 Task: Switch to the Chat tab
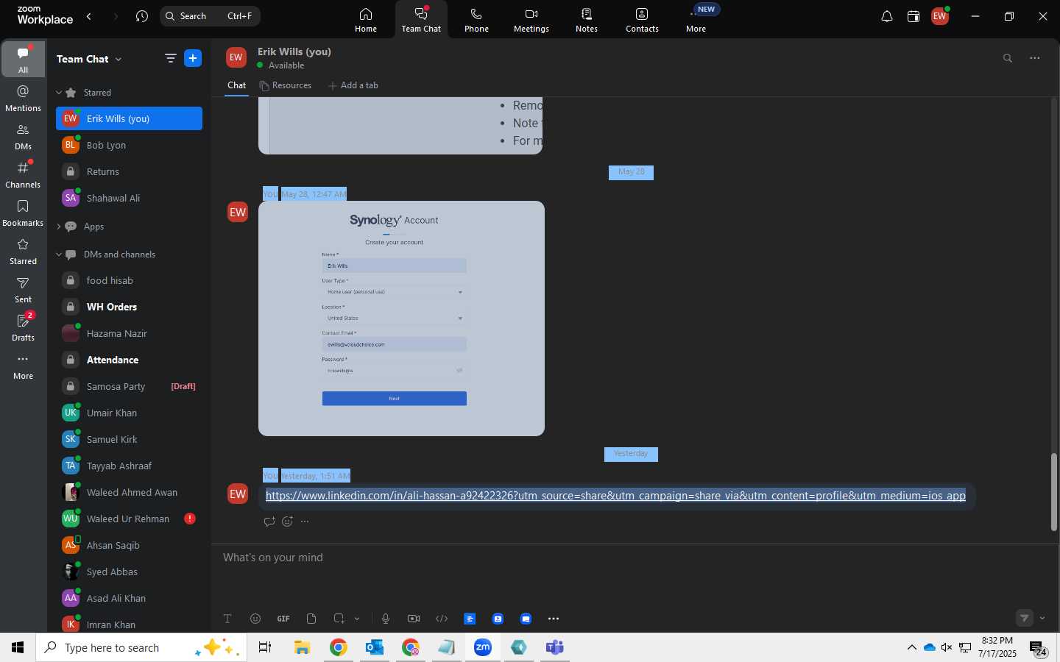tap(237, 85)
